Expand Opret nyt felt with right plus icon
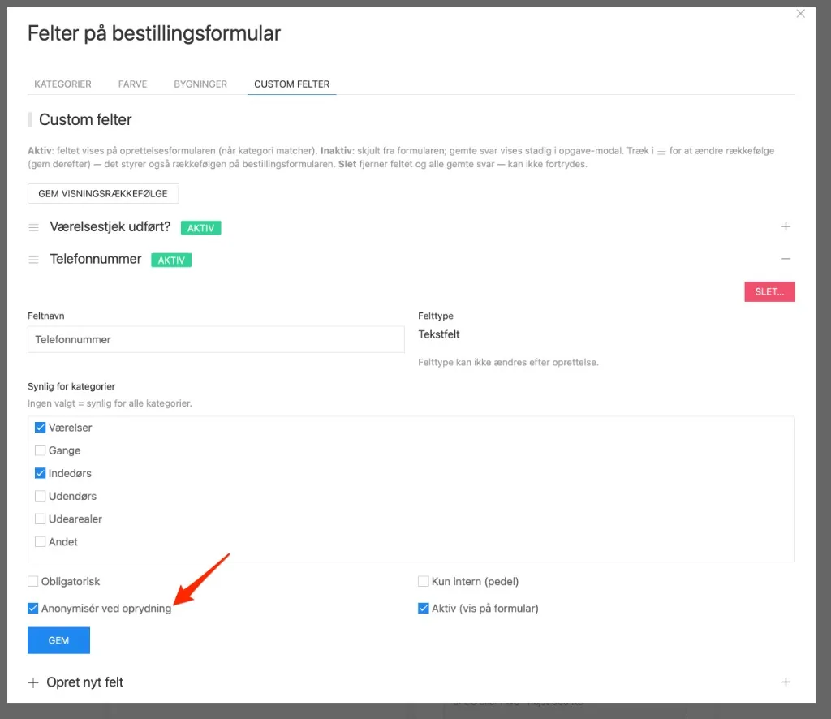This screenshot has width=831, height=719. click(786, 682)
